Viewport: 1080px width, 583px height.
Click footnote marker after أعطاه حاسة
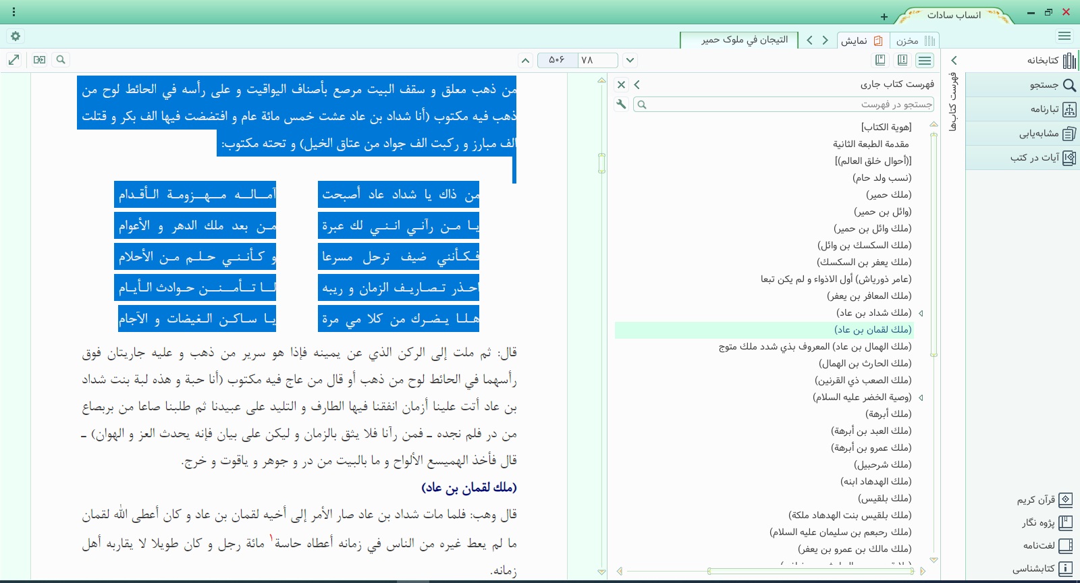coord(271,538)
